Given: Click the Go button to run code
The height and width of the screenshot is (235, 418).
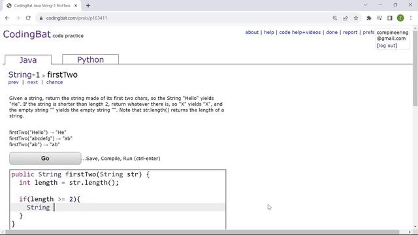Looking at the screenshot, I should [x=45, y=158].
